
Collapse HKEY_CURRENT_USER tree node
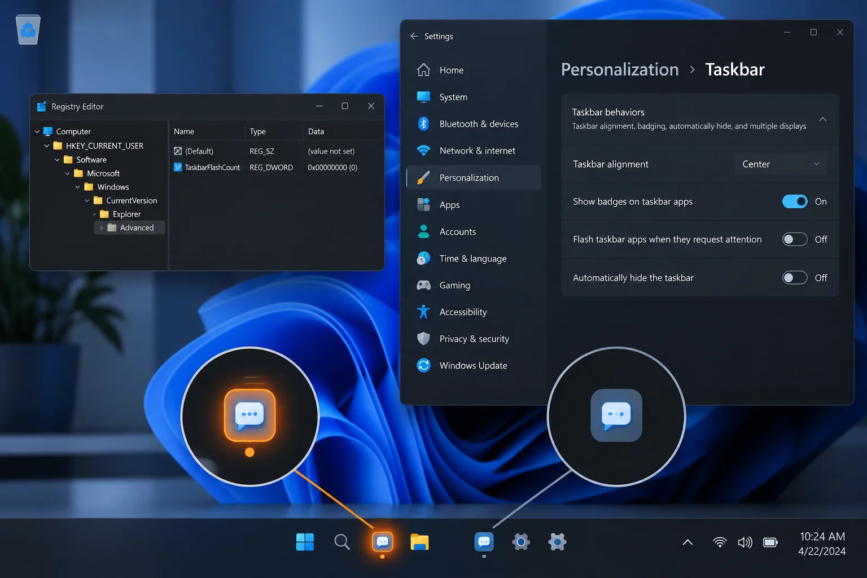pos(47,146)
